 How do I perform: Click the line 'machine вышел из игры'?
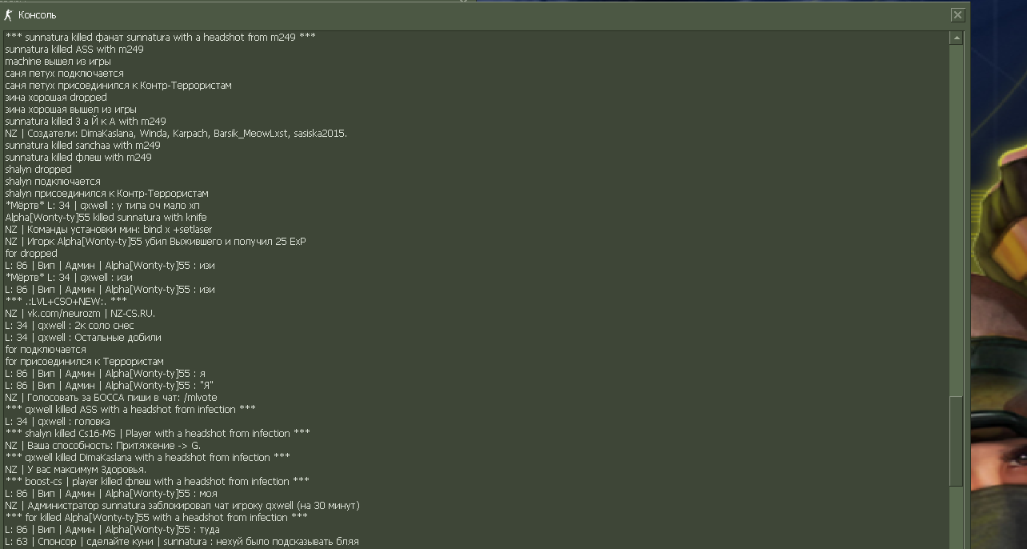(x=58, y=62)
